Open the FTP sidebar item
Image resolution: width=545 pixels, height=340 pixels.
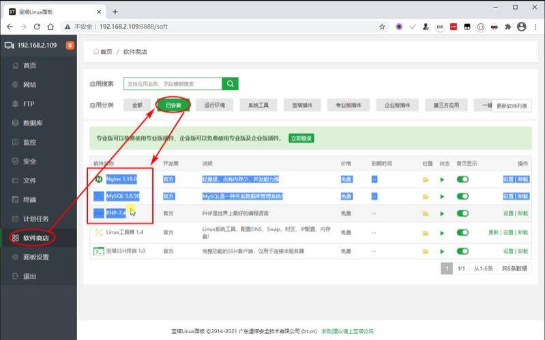pos(29,104)
